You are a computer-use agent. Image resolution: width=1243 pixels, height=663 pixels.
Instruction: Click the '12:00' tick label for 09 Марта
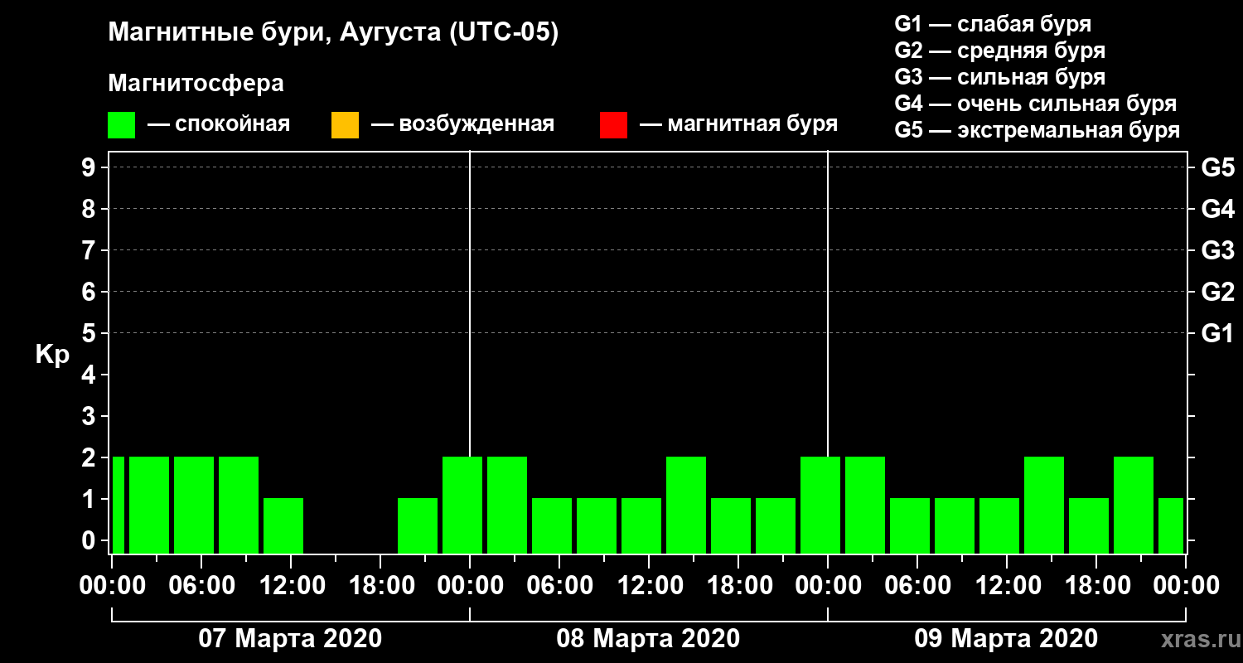click(1007, 586)
